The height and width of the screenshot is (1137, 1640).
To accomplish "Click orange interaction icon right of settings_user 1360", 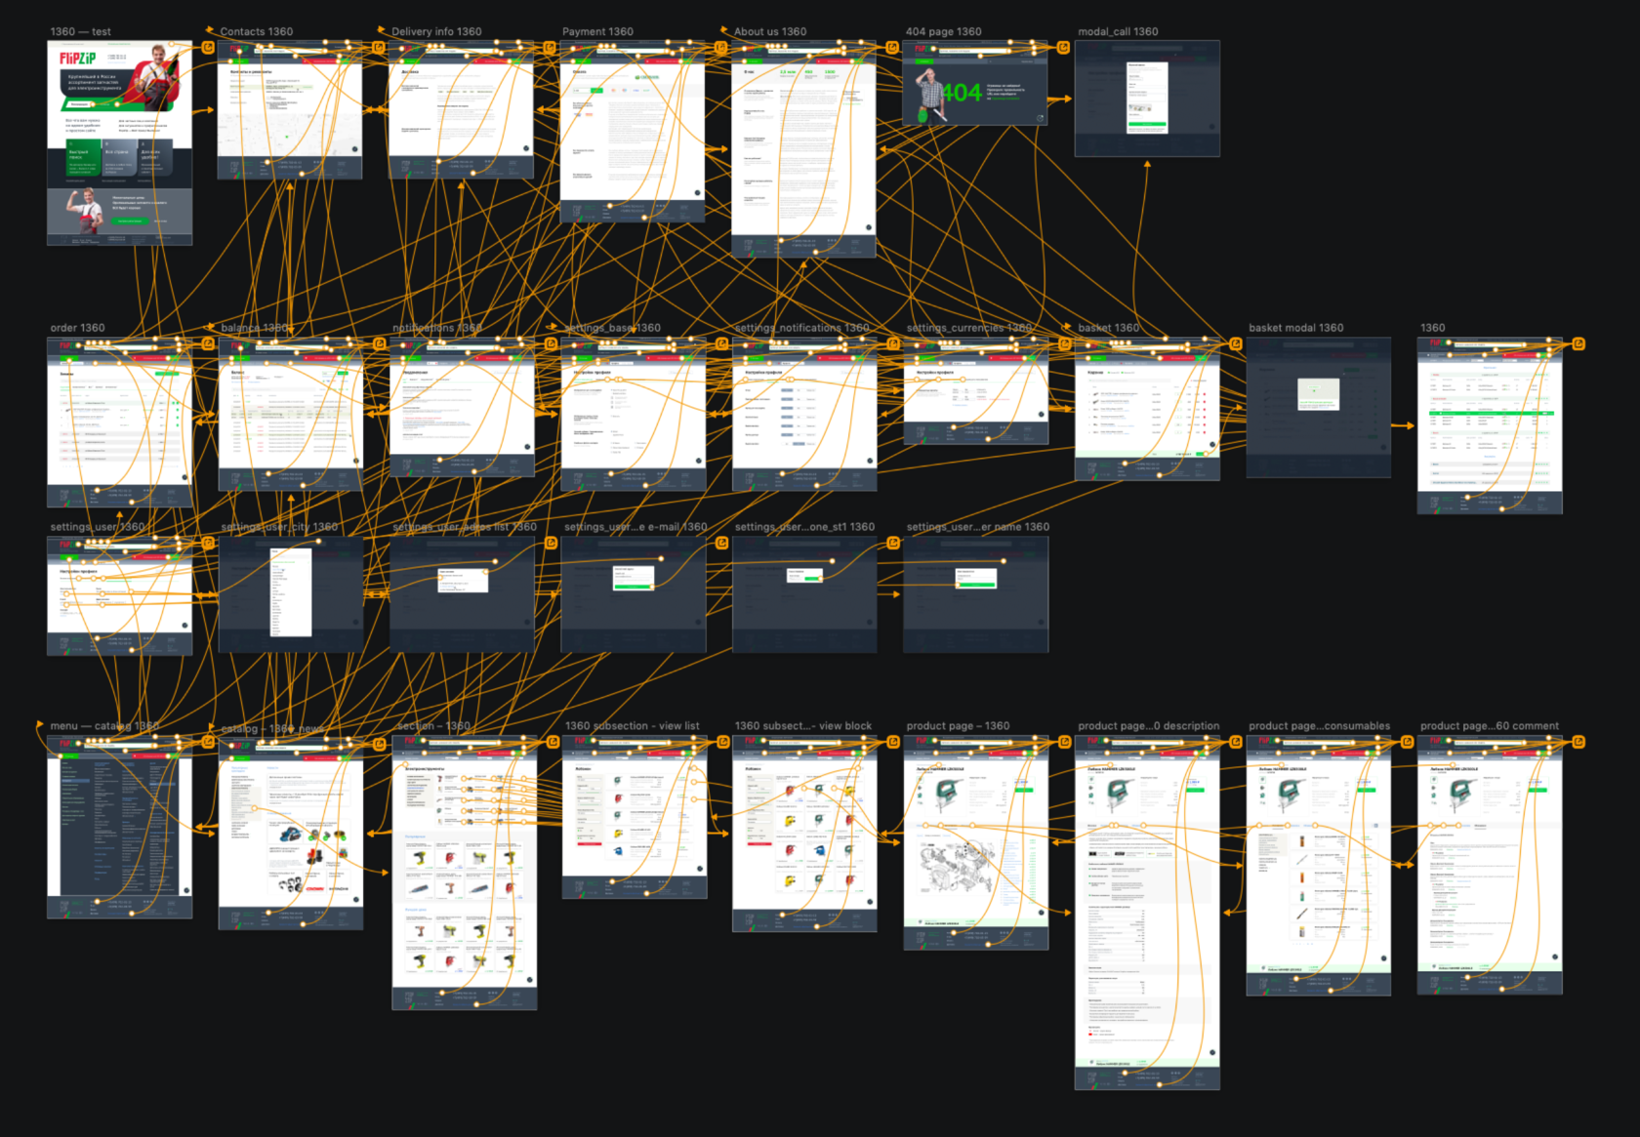I will (x=208, y=543).
